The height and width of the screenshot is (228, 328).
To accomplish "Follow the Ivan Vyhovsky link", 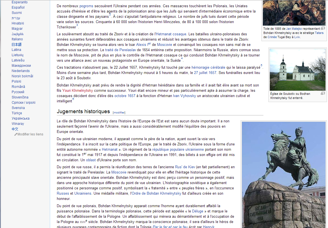I will click(185, 96).
